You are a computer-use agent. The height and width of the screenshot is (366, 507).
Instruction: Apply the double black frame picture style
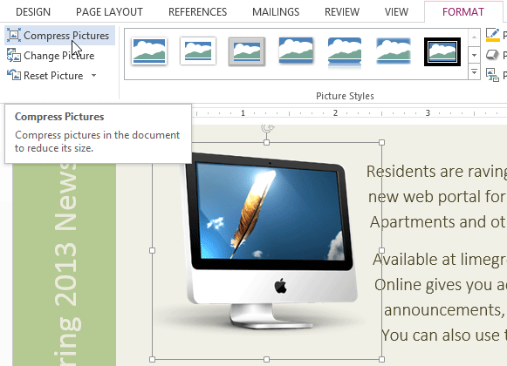coord(442,51)
